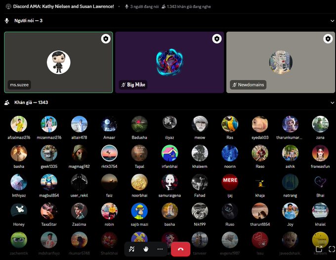Open Newdomains speaker avatar

[x=281, y=62]
